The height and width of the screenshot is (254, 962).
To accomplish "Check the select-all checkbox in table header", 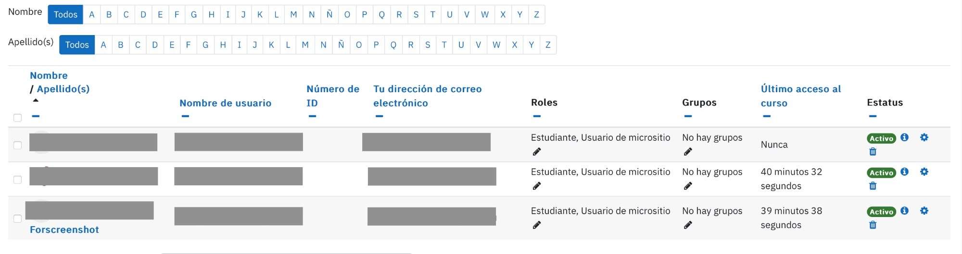I will (x=18, y=118).
